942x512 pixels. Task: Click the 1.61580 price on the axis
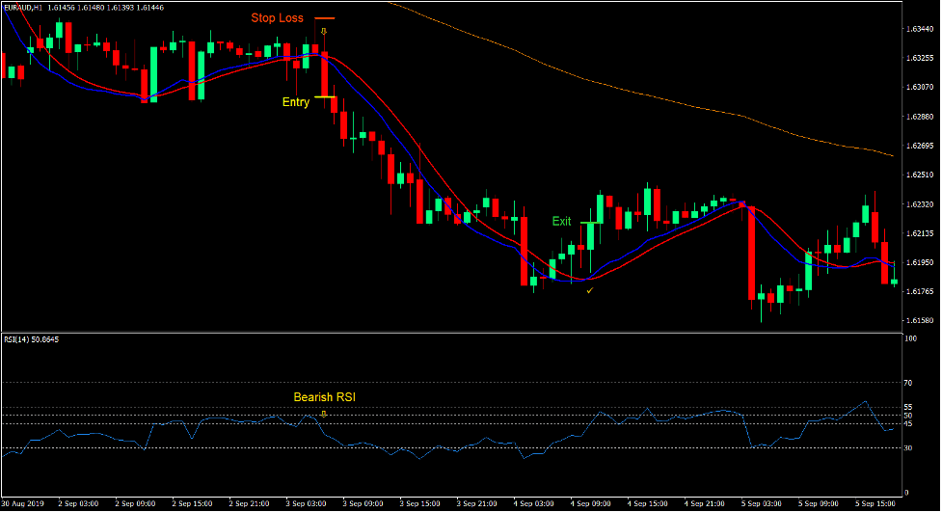click(918, 321)
